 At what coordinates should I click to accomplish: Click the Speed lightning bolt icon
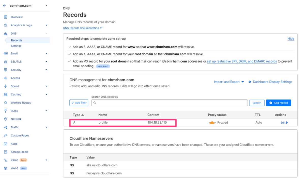pos(6,86)
